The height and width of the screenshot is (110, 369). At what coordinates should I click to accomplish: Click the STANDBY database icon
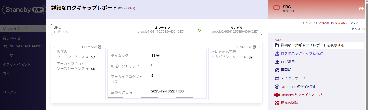pyautogui.click(x=254, y=47)
